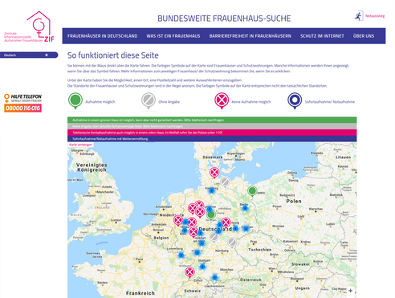Click the So funktioniert diese Seite heading
The height and width of the screenshot is (298, 395).
[113, 55]
